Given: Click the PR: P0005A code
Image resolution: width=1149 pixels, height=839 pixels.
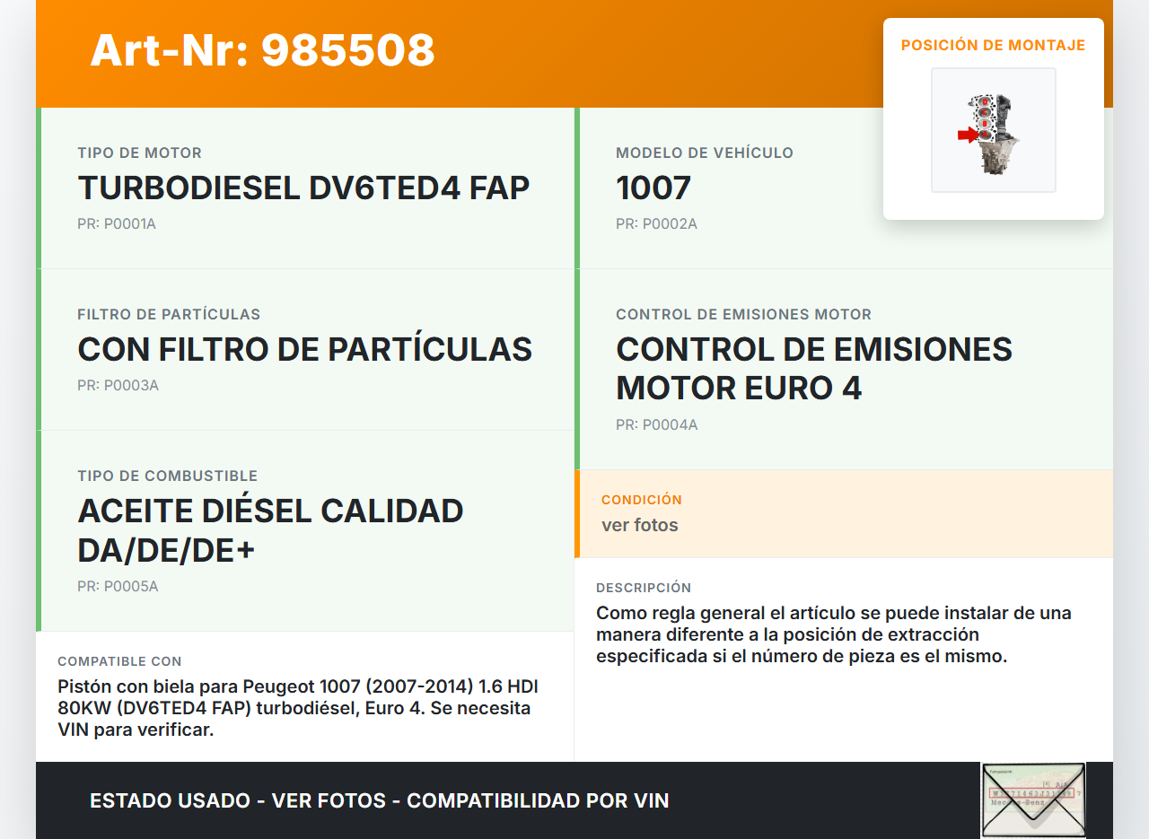Looking at the screenshot, I should pyautogui.click(x=118, y=587).
